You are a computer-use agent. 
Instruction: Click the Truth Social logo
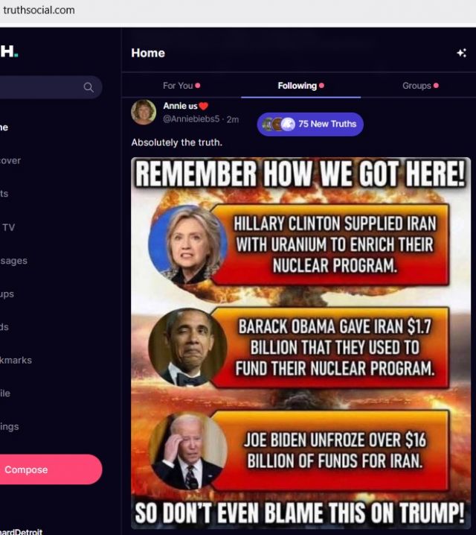pos(9,51)
